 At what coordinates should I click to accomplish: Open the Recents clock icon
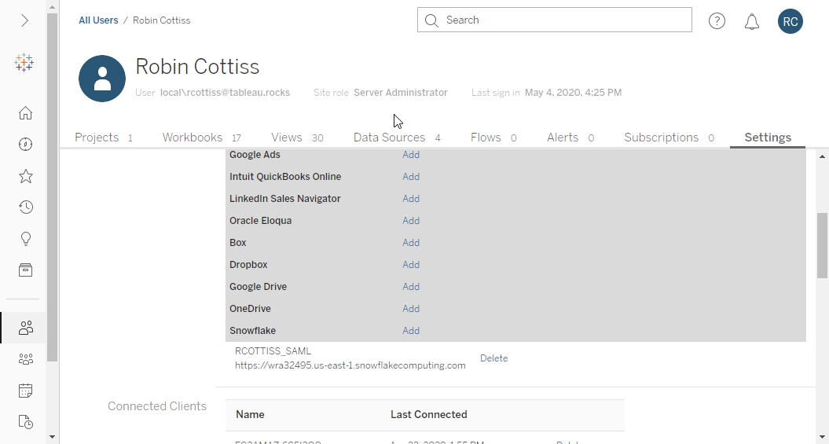coord(25,207)
